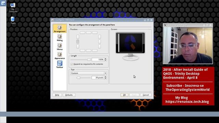219x123 pixels.
Task: Select right-side lower panel position button
Action: pos(100,46)
